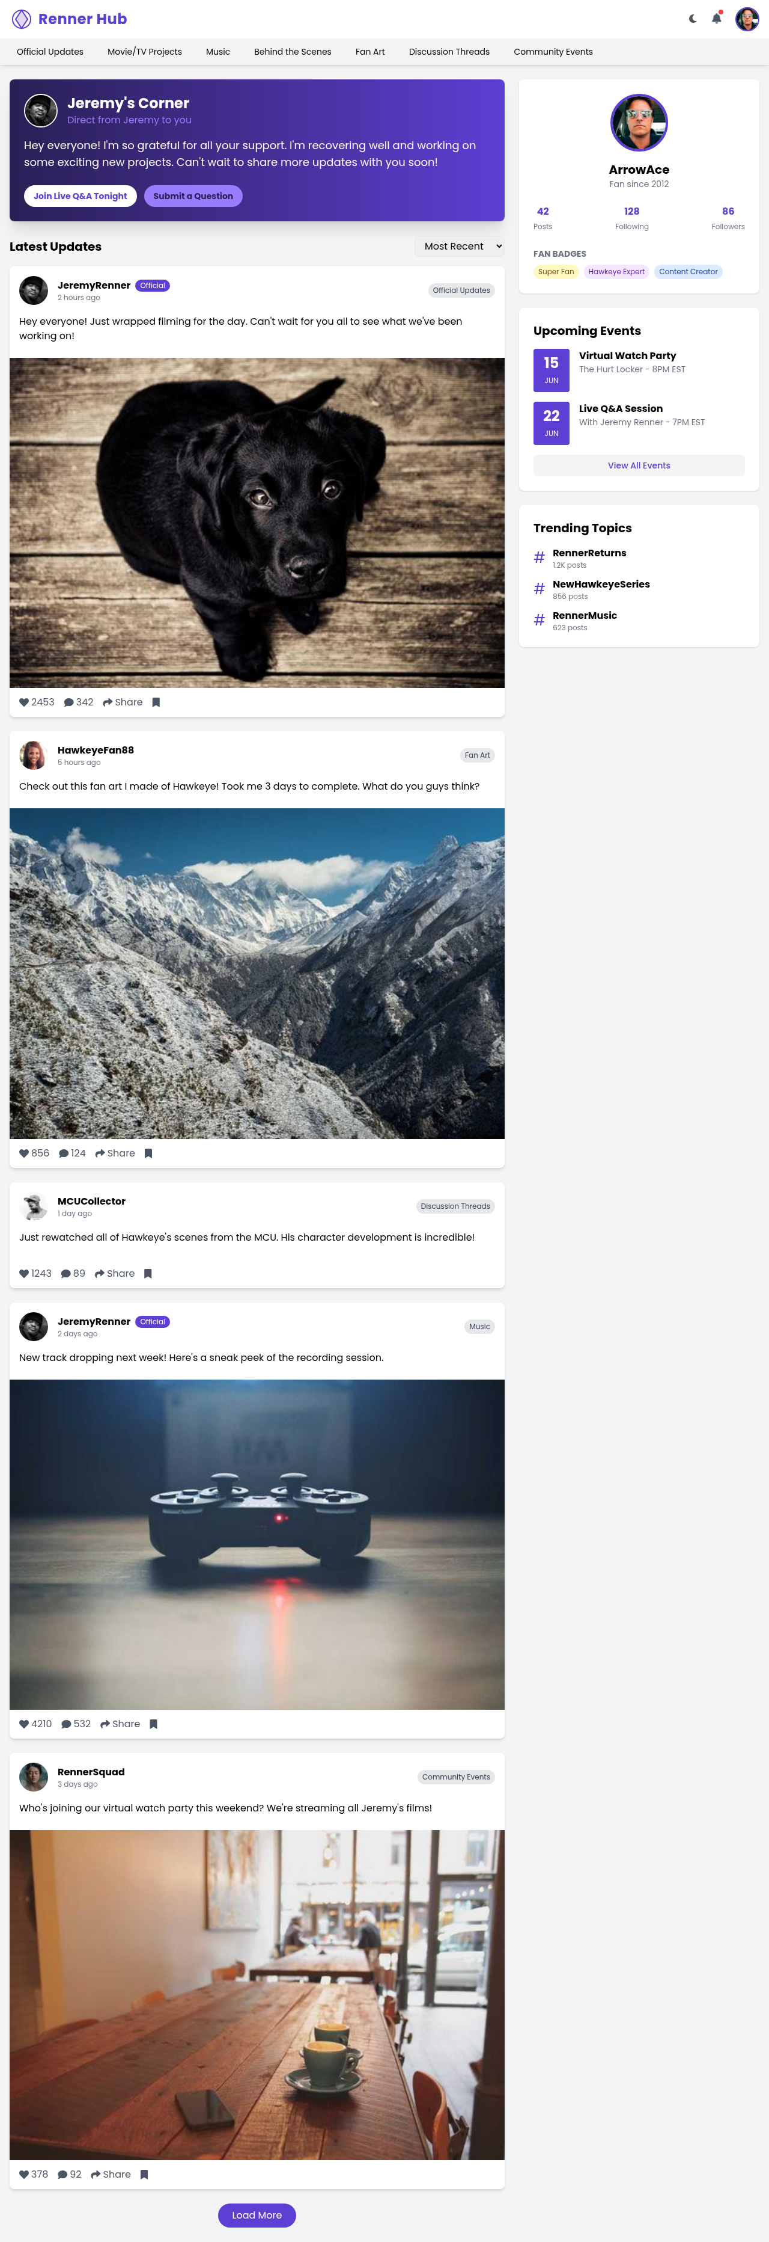
Task: Open the Community Events navigation tab
Action: pos(553,51)
